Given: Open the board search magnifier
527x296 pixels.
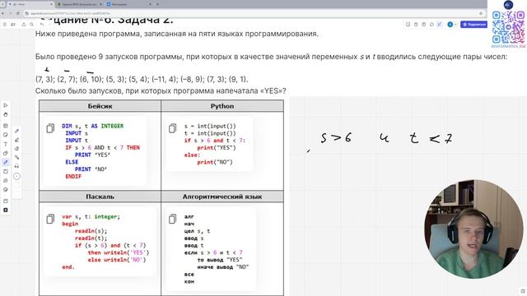Looking at the screenshot, I should tap(31, 25).
